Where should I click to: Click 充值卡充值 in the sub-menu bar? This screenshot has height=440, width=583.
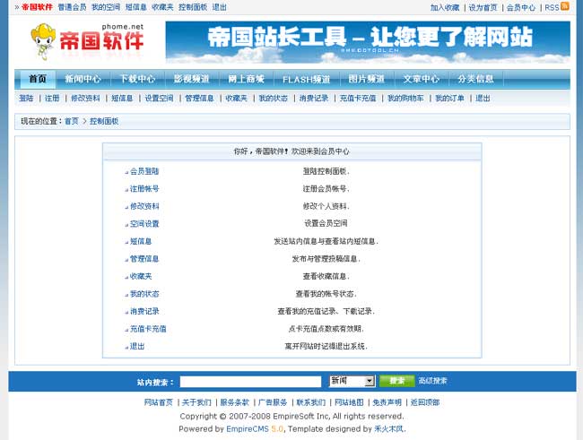358,99
